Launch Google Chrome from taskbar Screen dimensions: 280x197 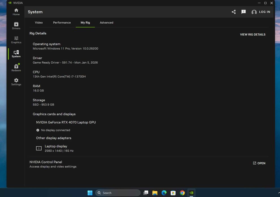(x=182, y=193)
